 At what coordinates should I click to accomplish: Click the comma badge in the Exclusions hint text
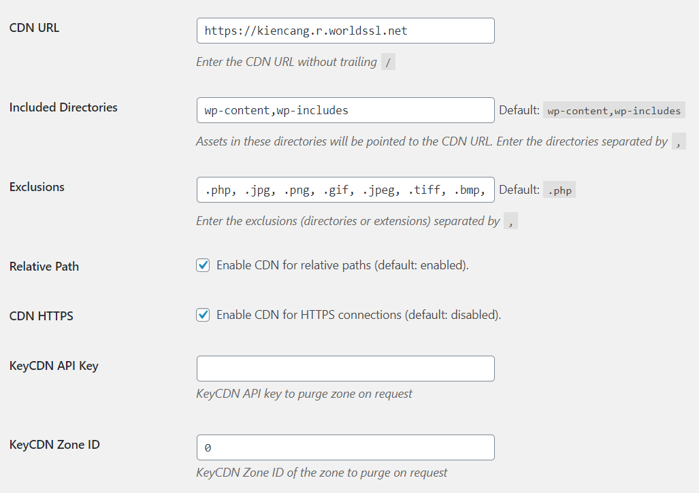510,221
